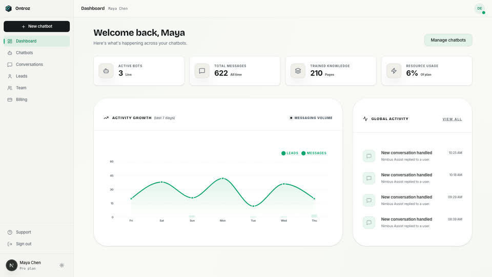Click the Pro plan label
The height and width of the screenshot is (277, 492).
(28, 268)
